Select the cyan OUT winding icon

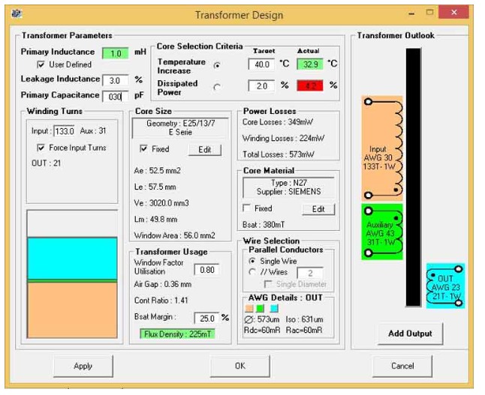point(445,286)
